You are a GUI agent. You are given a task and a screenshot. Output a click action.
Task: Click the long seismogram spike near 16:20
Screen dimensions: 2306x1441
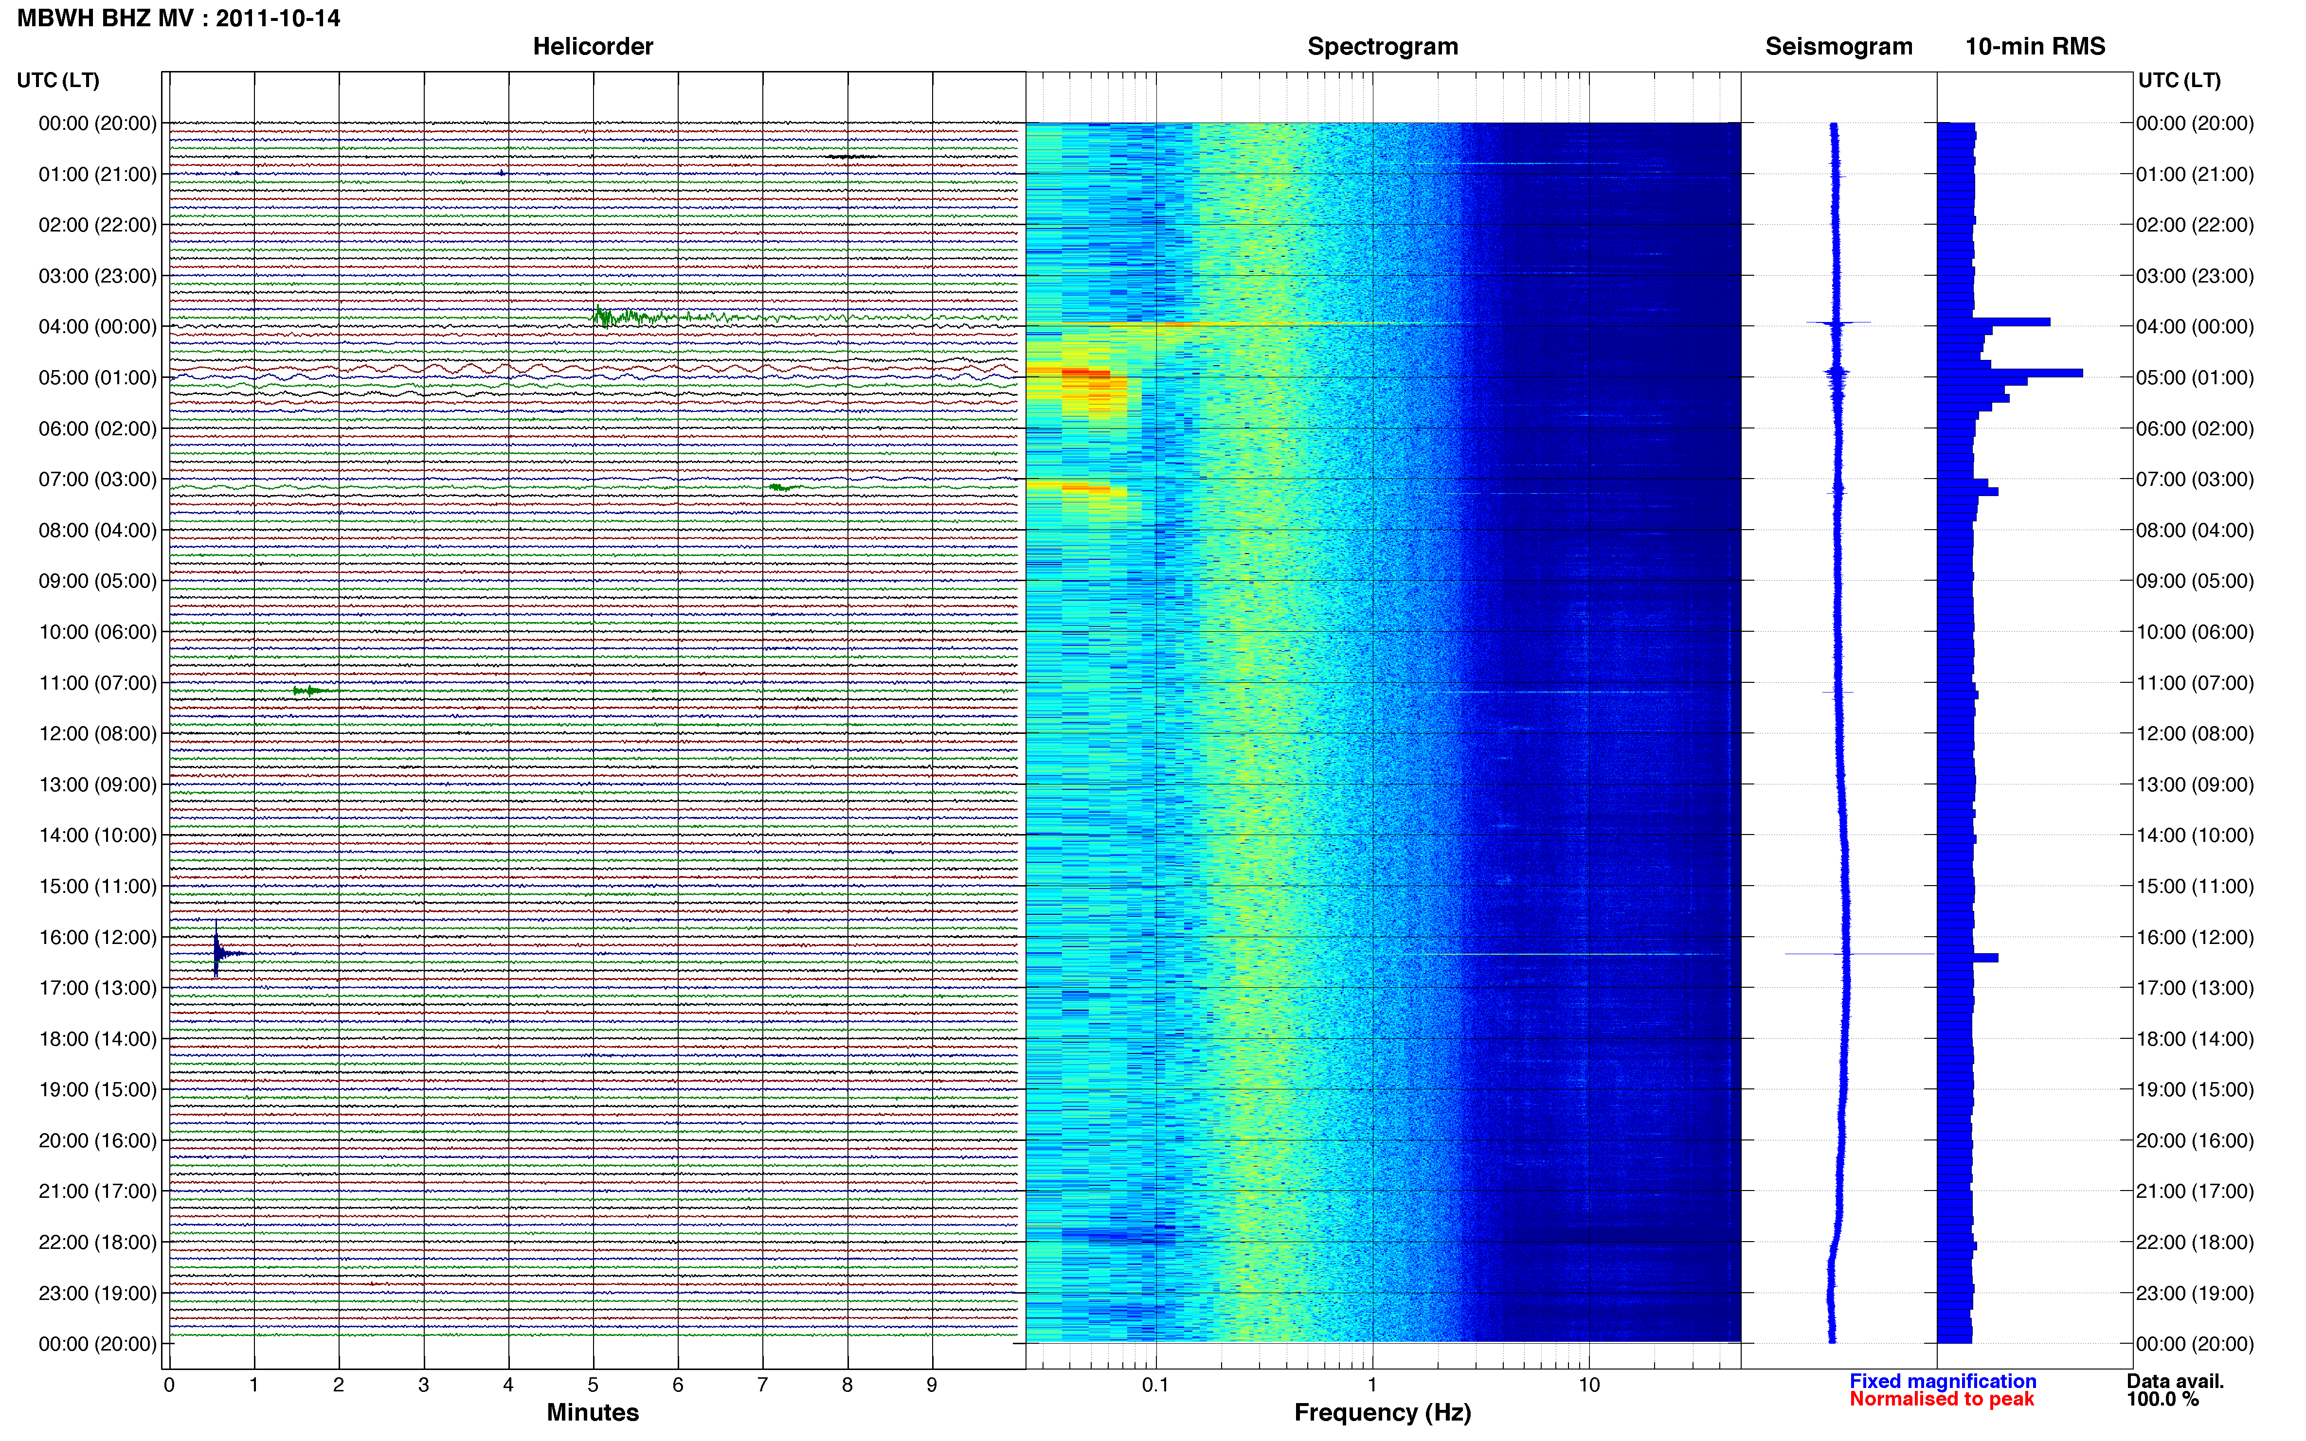1859,954
